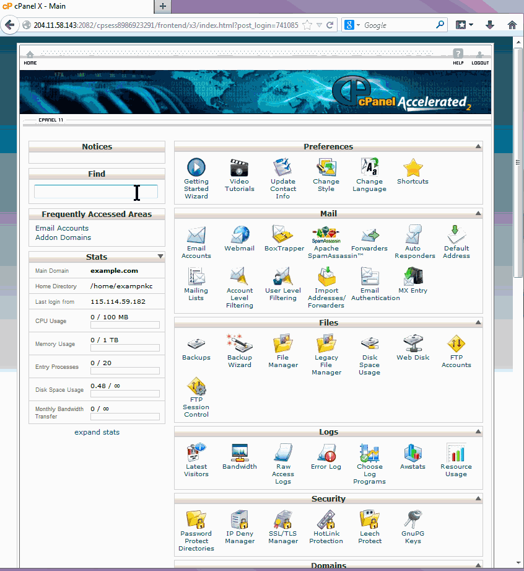Collapse the Stats panel arrow

click(160, 257)
